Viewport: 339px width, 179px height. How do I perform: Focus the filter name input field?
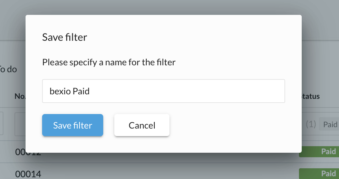tap(180, 91)
